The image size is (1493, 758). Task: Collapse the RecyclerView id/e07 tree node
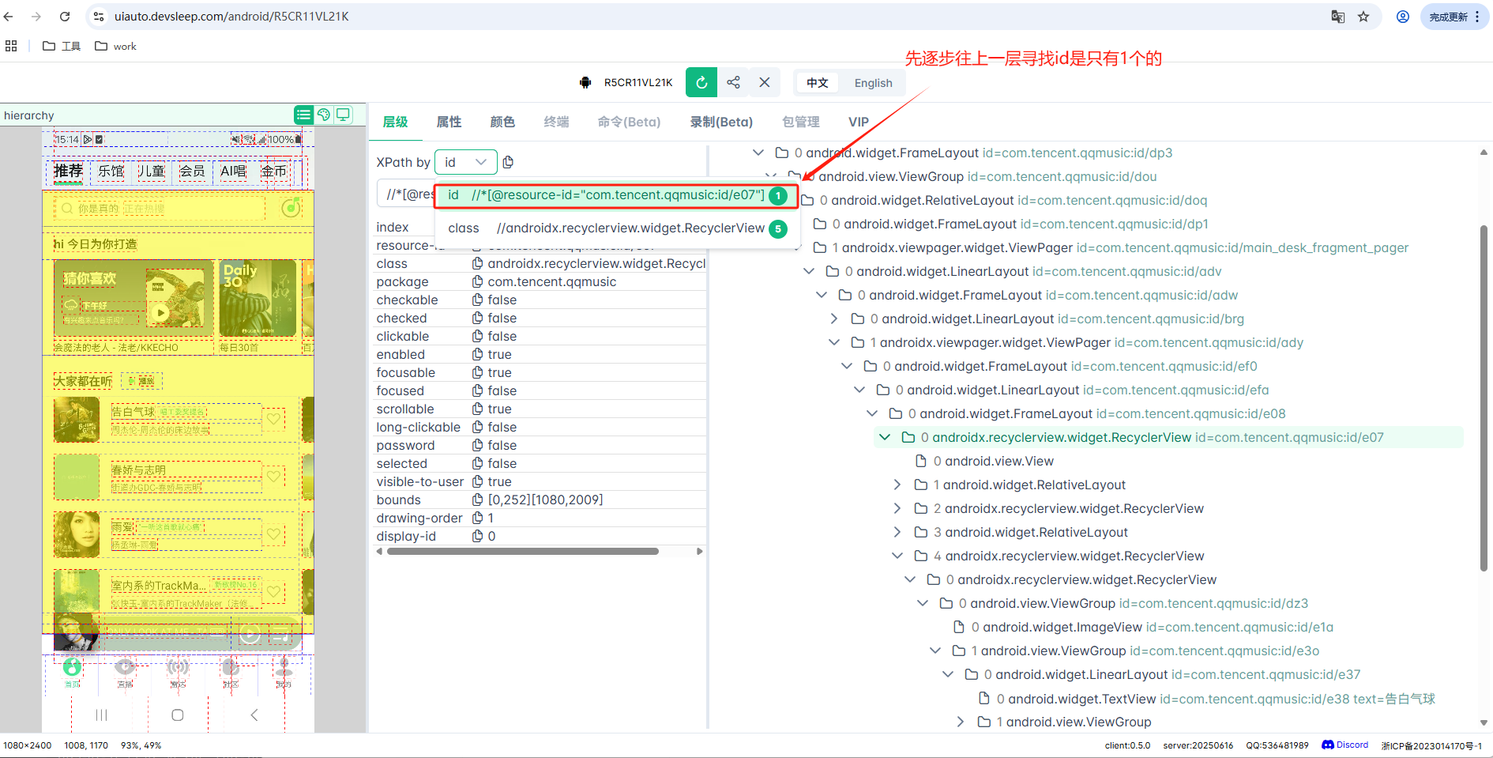[884, 436]
